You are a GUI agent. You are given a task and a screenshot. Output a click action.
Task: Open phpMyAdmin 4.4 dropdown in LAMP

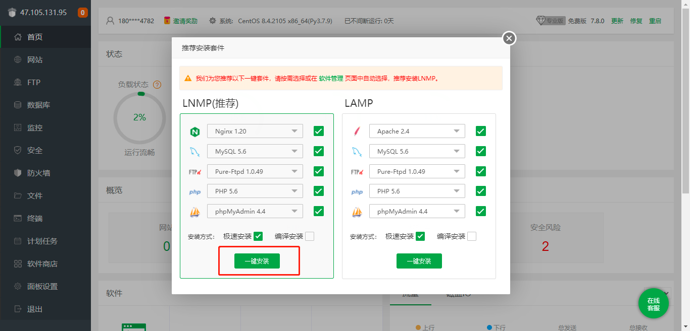click(417, 211)
